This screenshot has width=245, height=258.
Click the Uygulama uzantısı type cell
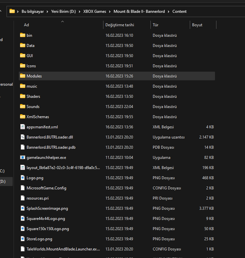[168, 137]
